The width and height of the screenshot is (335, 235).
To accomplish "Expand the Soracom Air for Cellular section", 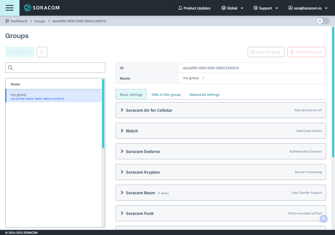I will (x=149, y=110).
